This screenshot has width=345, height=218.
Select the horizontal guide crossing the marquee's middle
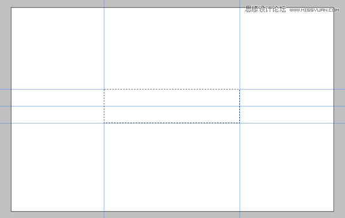(172, 106)
